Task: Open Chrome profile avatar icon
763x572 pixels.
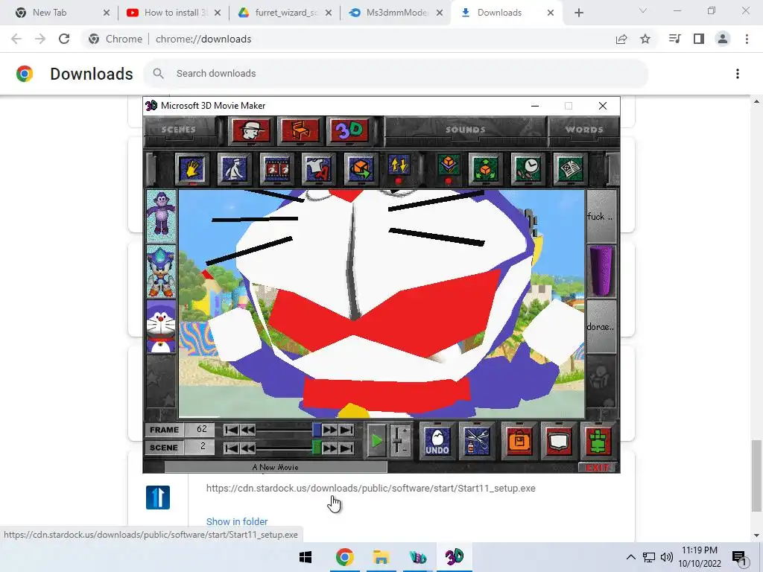Action: click(x=723, y=39)
